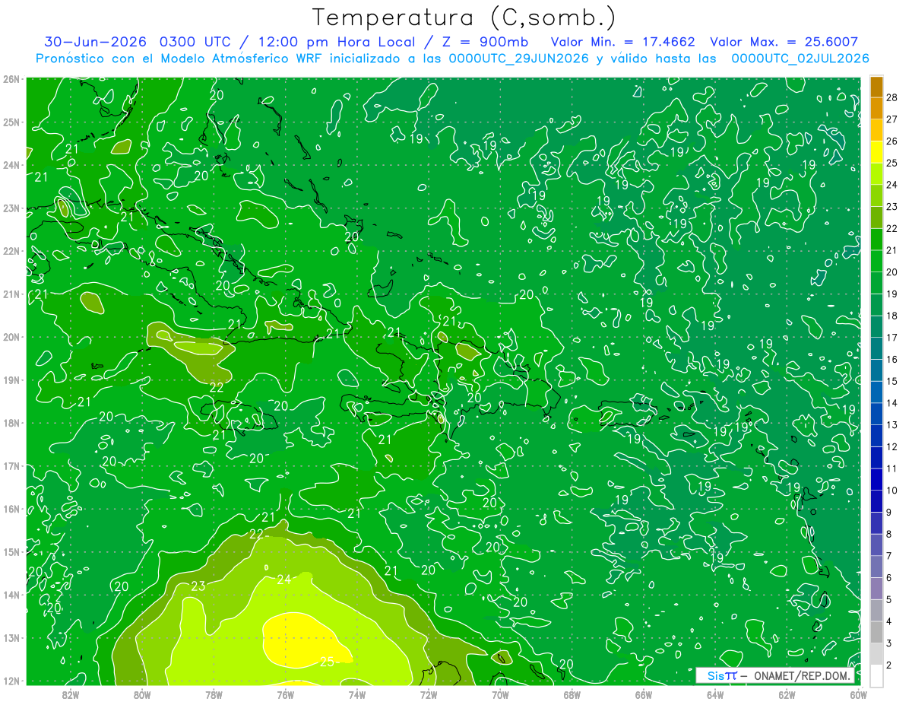This screenshot has height=705, width=912.
Task: Click the 'Sis' logo text in credit box
Action: (715, 675)
